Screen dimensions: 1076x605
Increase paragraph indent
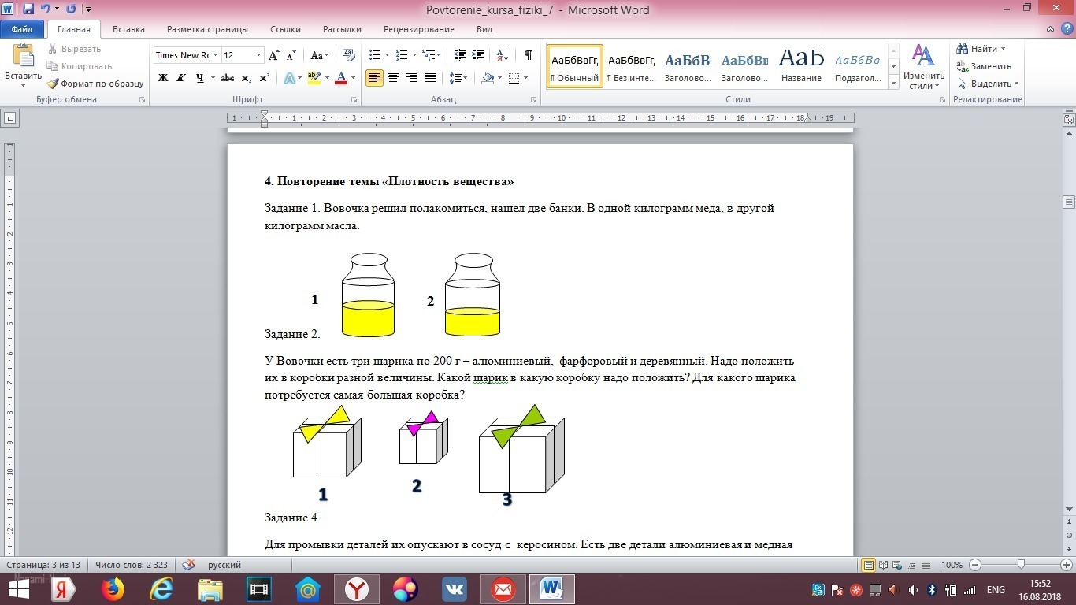[478, 55]
